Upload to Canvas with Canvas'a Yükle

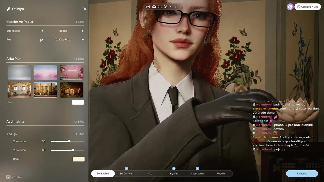[308, 7]
